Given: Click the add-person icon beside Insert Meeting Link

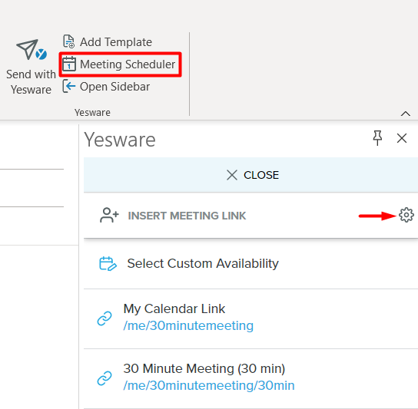Looking at the screenshot, I should [x=109, y=215].
